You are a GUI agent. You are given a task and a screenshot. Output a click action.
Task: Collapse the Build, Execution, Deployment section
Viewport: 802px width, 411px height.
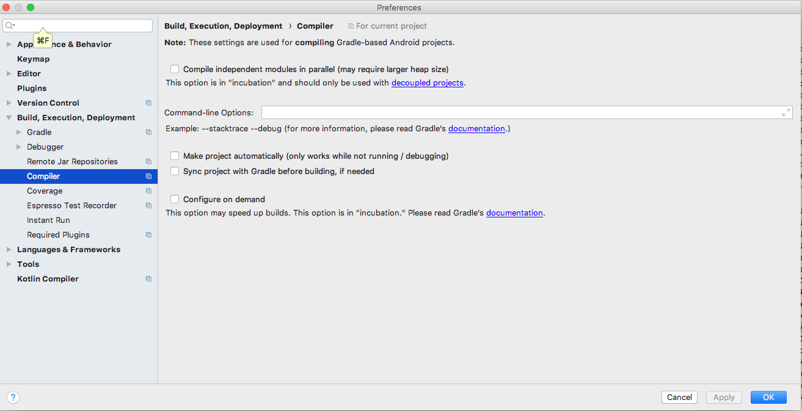pyautogui.click(x=9, y=118)
